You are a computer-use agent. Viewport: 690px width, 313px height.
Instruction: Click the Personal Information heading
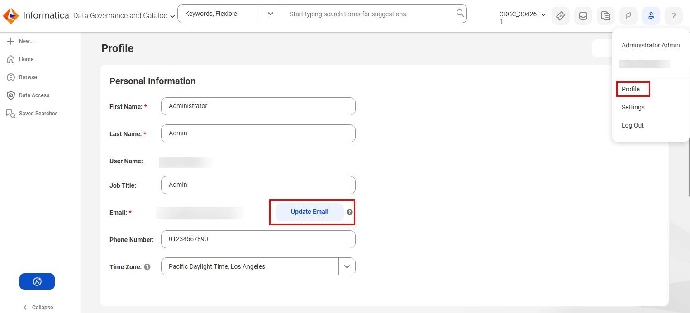coord(152,81)
